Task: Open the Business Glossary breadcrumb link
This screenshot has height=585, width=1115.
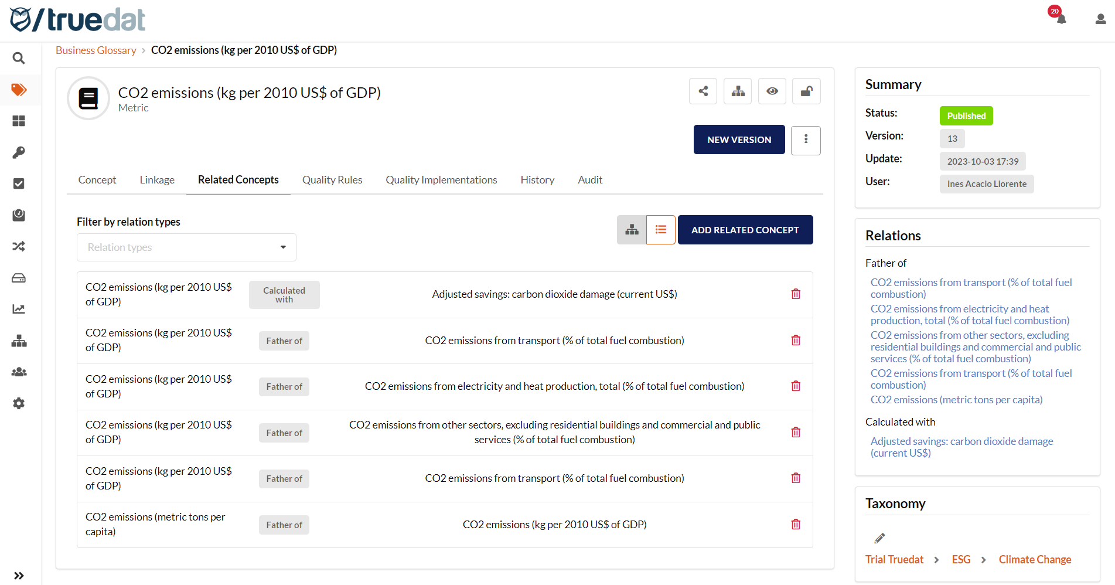Action: (x=96, y=50)
